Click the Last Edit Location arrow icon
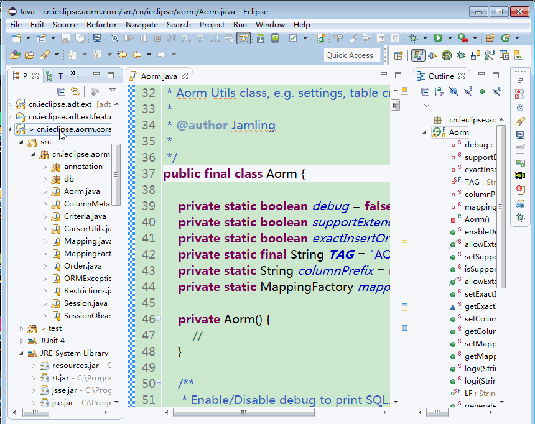The height and width of the screenshot is (424, 535). coord(122,55)
